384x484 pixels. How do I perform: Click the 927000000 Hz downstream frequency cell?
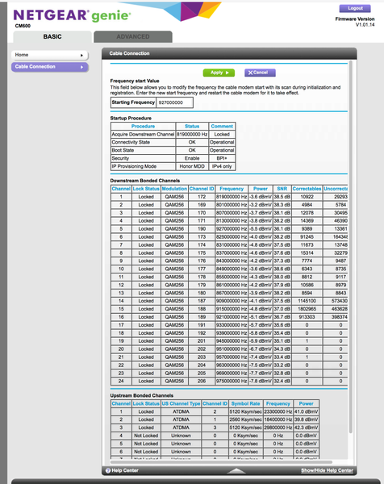232,229
